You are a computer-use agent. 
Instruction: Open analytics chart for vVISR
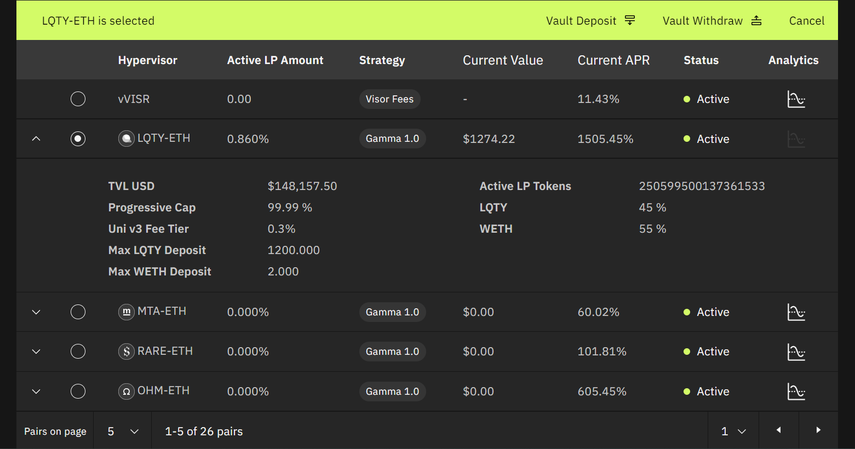pyautogui.click(x=796, y=99)
